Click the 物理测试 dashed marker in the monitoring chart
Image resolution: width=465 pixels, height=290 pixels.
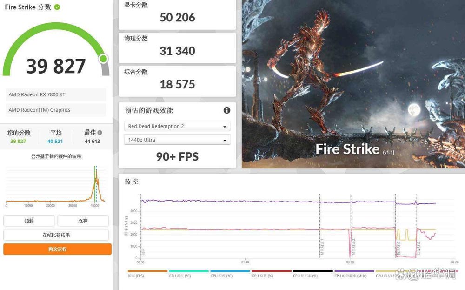[396, 226]
